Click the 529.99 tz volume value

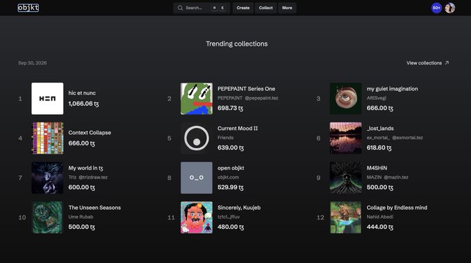coord(231,188)
